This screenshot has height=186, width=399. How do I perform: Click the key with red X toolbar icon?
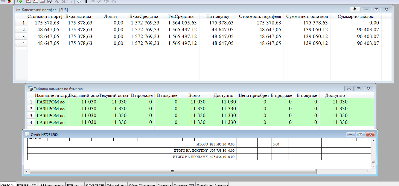coord(10,1)
